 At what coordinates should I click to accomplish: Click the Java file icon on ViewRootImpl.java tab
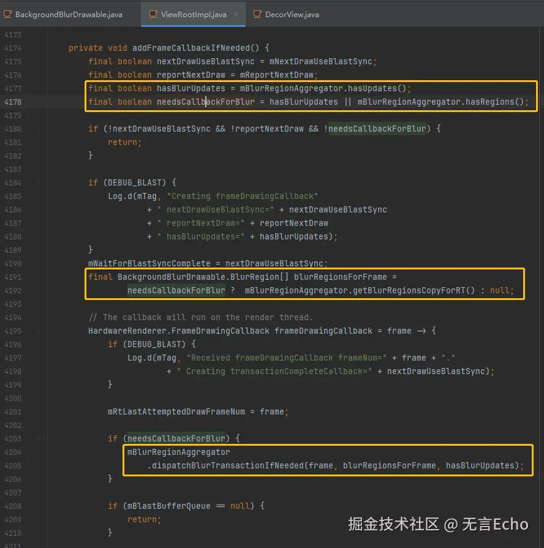[153, 14]
